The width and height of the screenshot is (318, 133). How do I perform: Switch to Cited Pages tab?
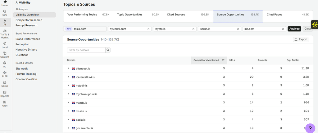click(288, 16)
